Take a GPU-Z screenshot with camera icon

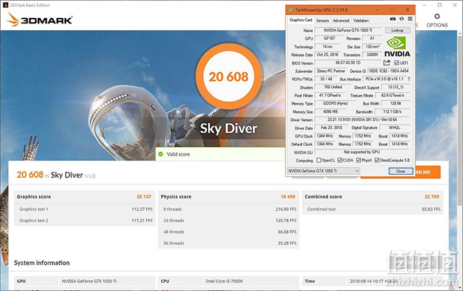click(x=393, y=19)
